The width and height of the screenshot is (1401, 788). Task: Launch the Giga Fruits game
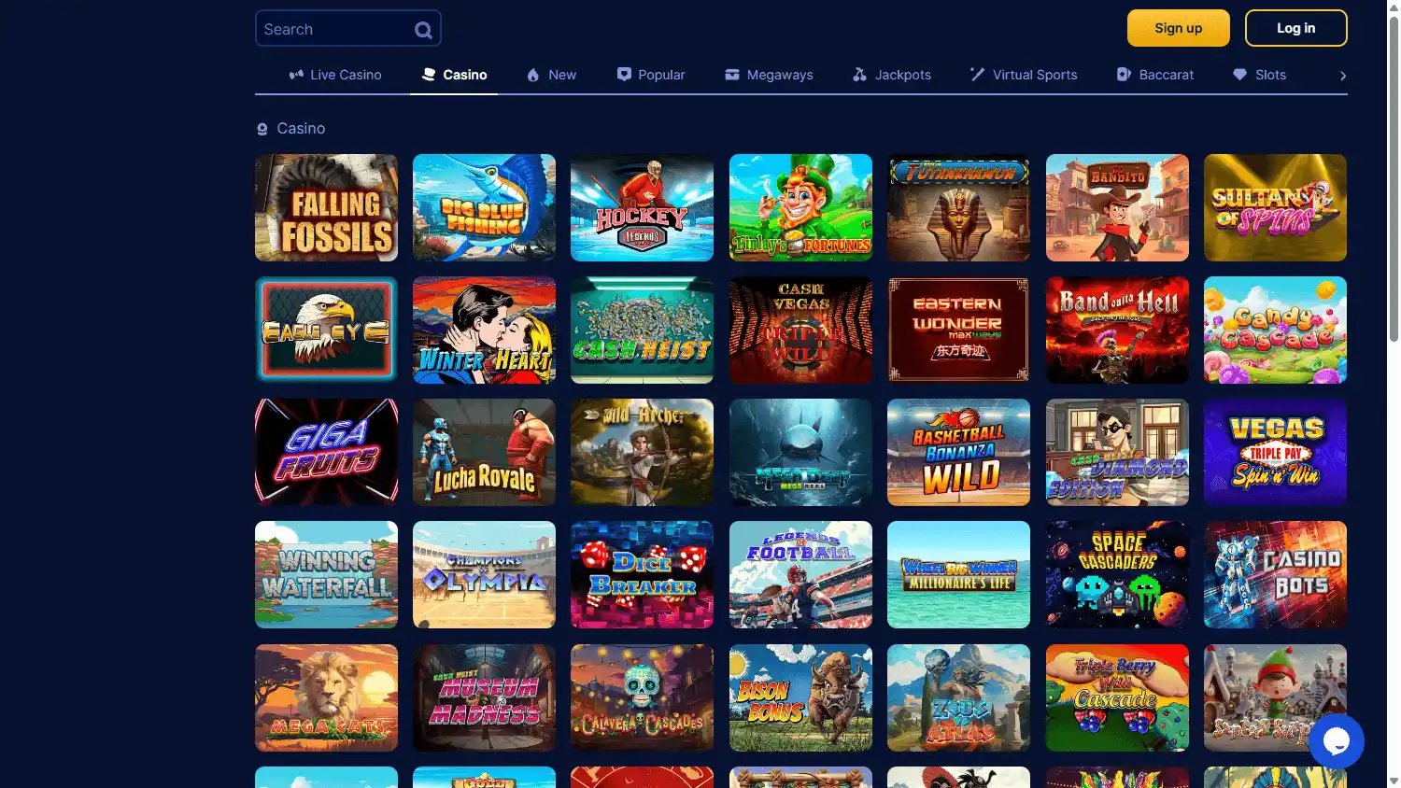pos(326,452)
